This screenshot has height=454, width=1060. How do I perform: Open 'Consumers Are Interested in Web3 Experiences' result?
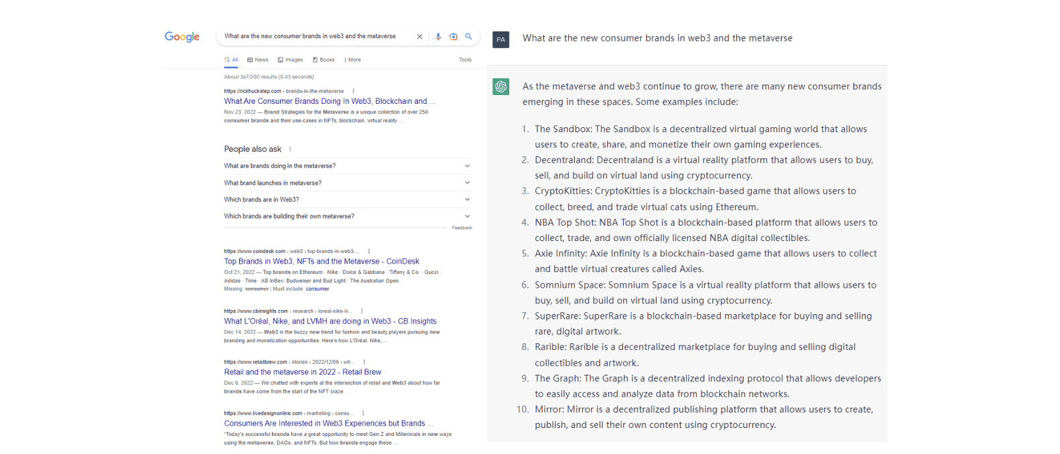328,423
